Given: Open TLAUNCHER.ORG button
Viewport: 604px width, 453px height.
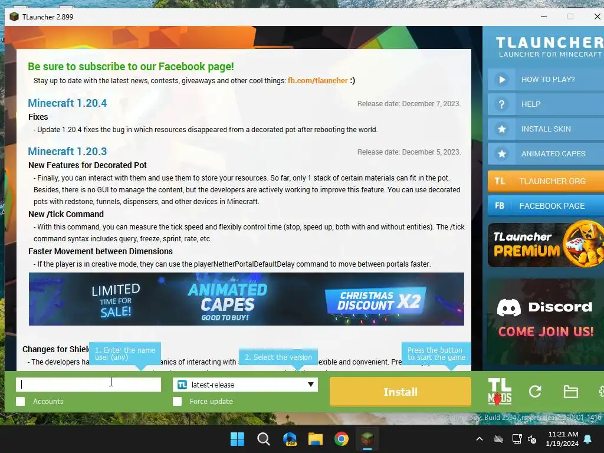Looking at the screenshot, I should tap(546, 181).
